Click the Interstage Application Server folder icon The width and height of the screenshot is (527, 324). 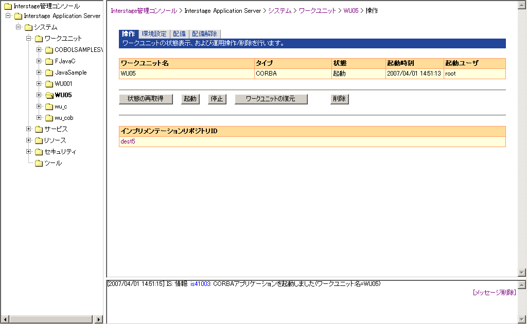(x=19, y=16)
